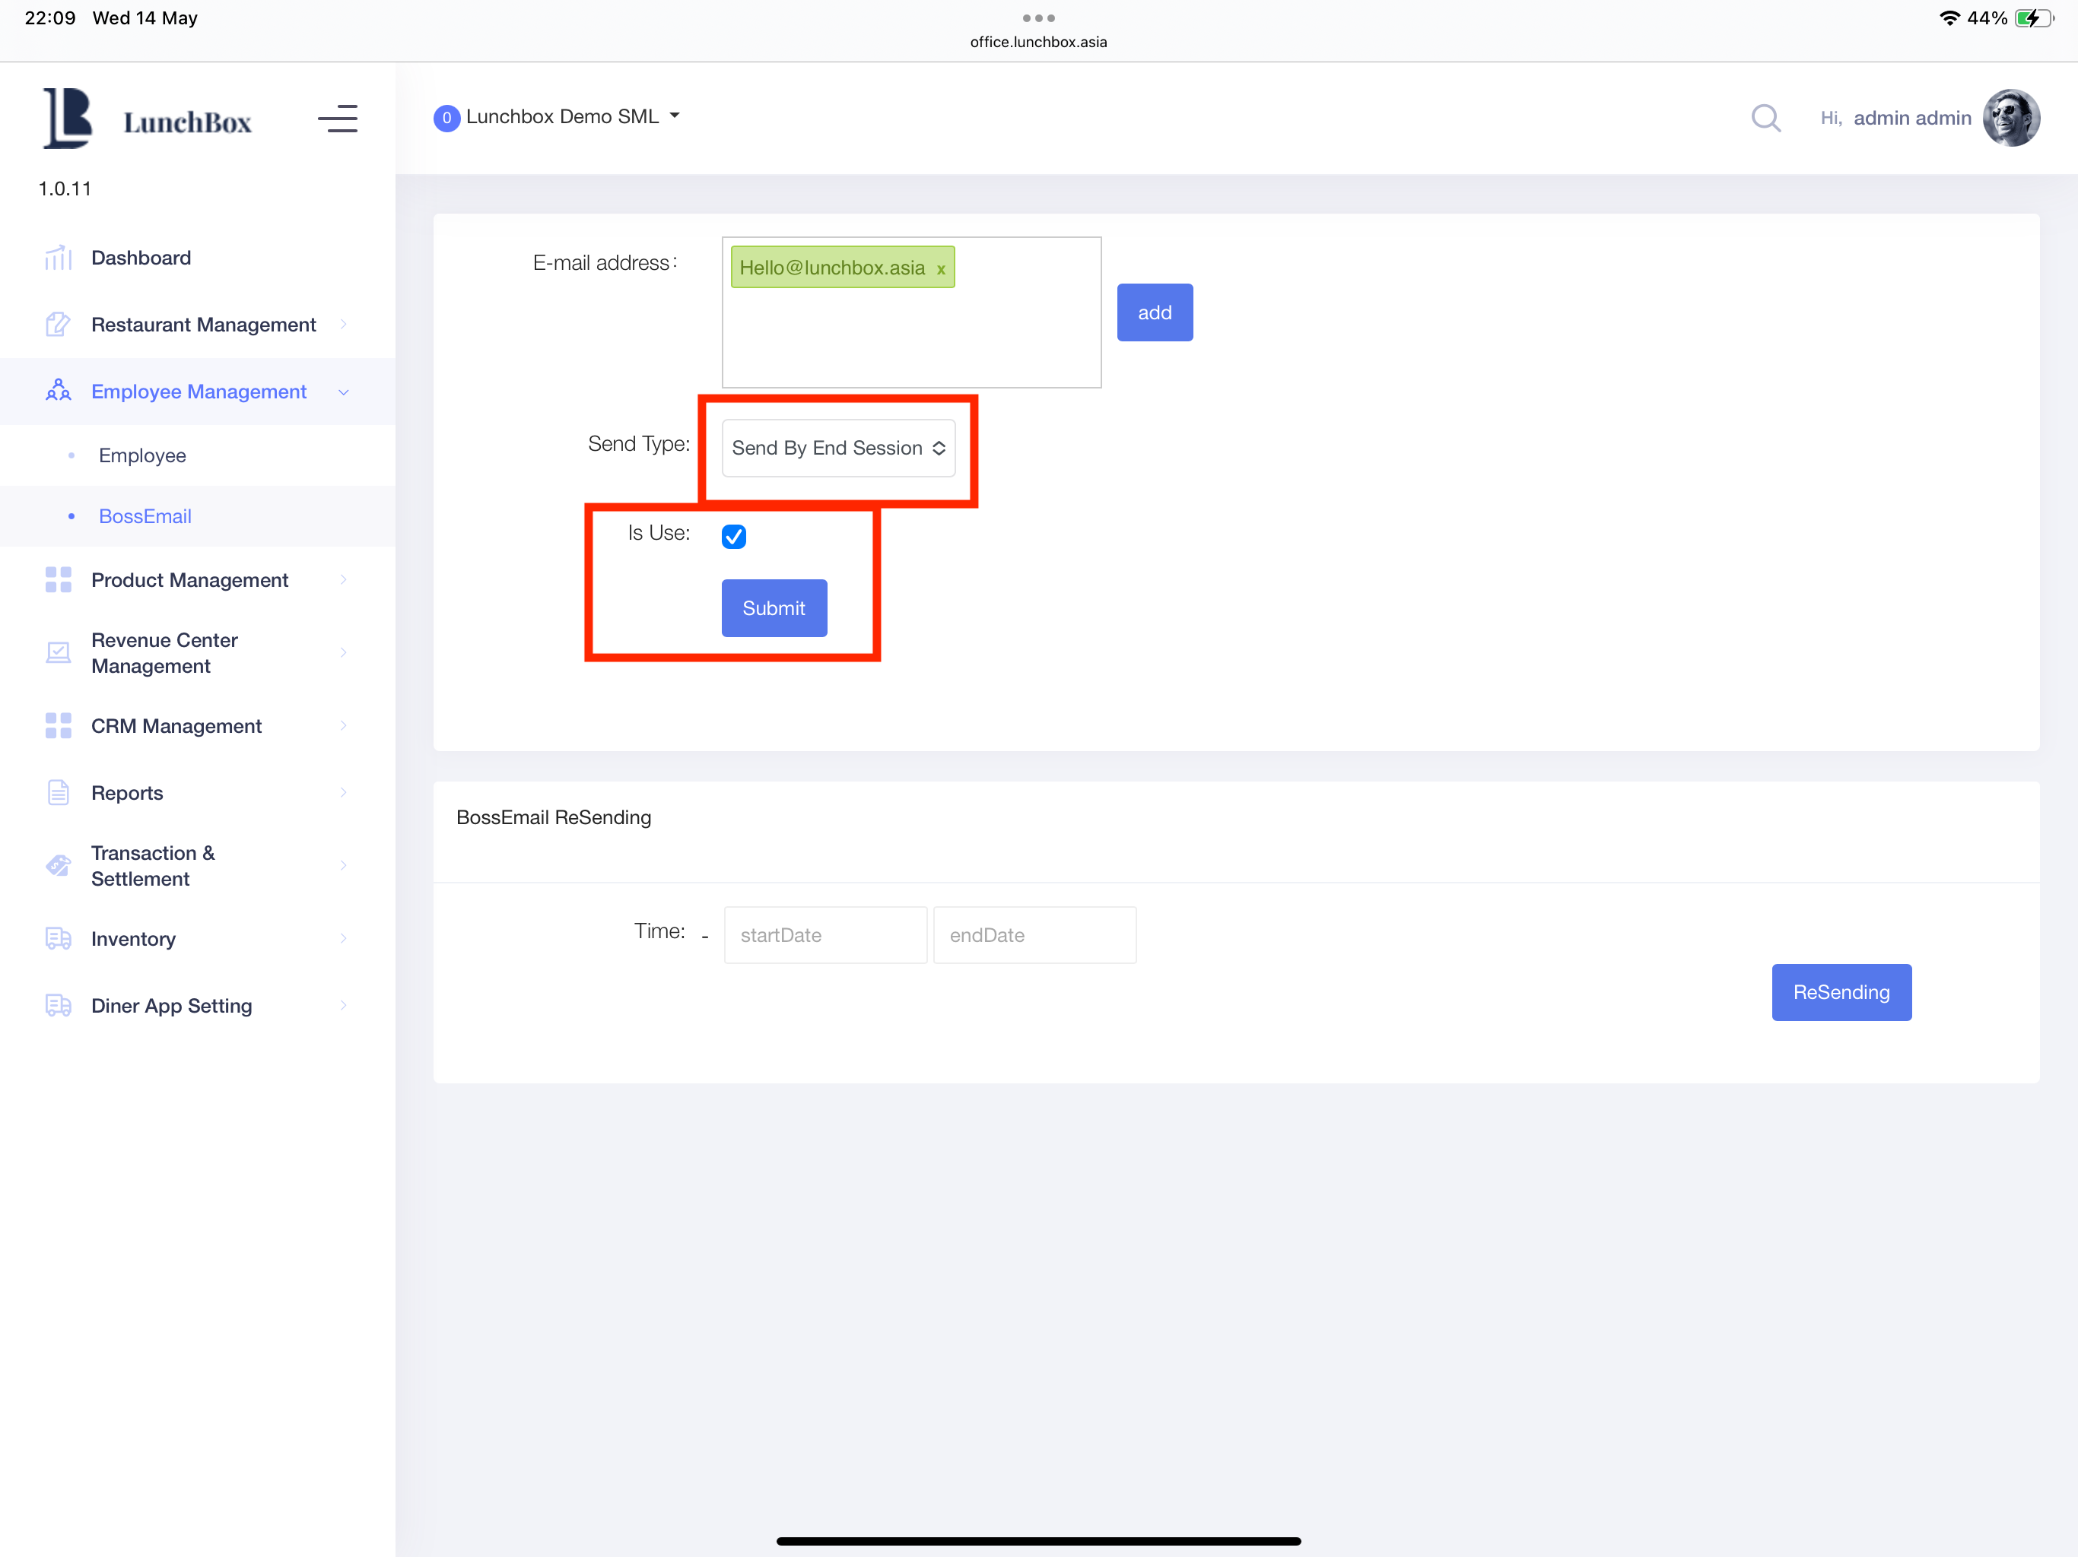The image size is (2078, 1557).
Task: Open Product Management menu item
Action: 197,580
